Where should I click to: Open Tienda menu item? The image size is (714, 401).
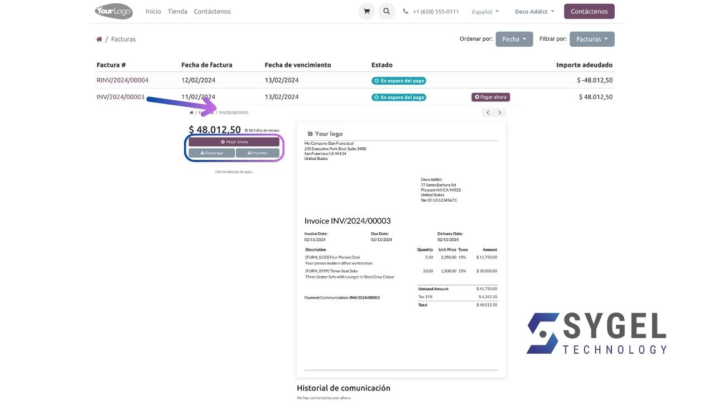coord(177,11)
